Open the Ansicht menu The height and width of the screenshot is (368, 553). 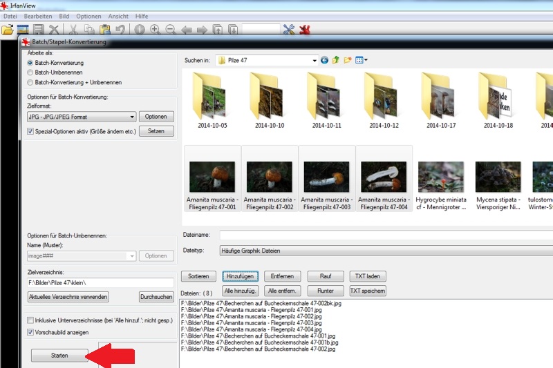(x=118, y=16)
